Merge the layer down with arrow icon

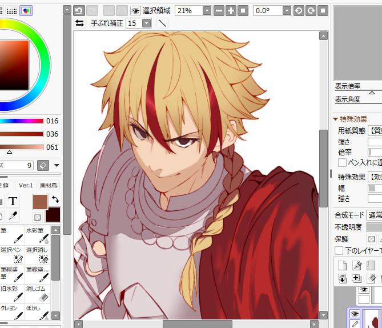pyautogui.click(x=342, y=278)
